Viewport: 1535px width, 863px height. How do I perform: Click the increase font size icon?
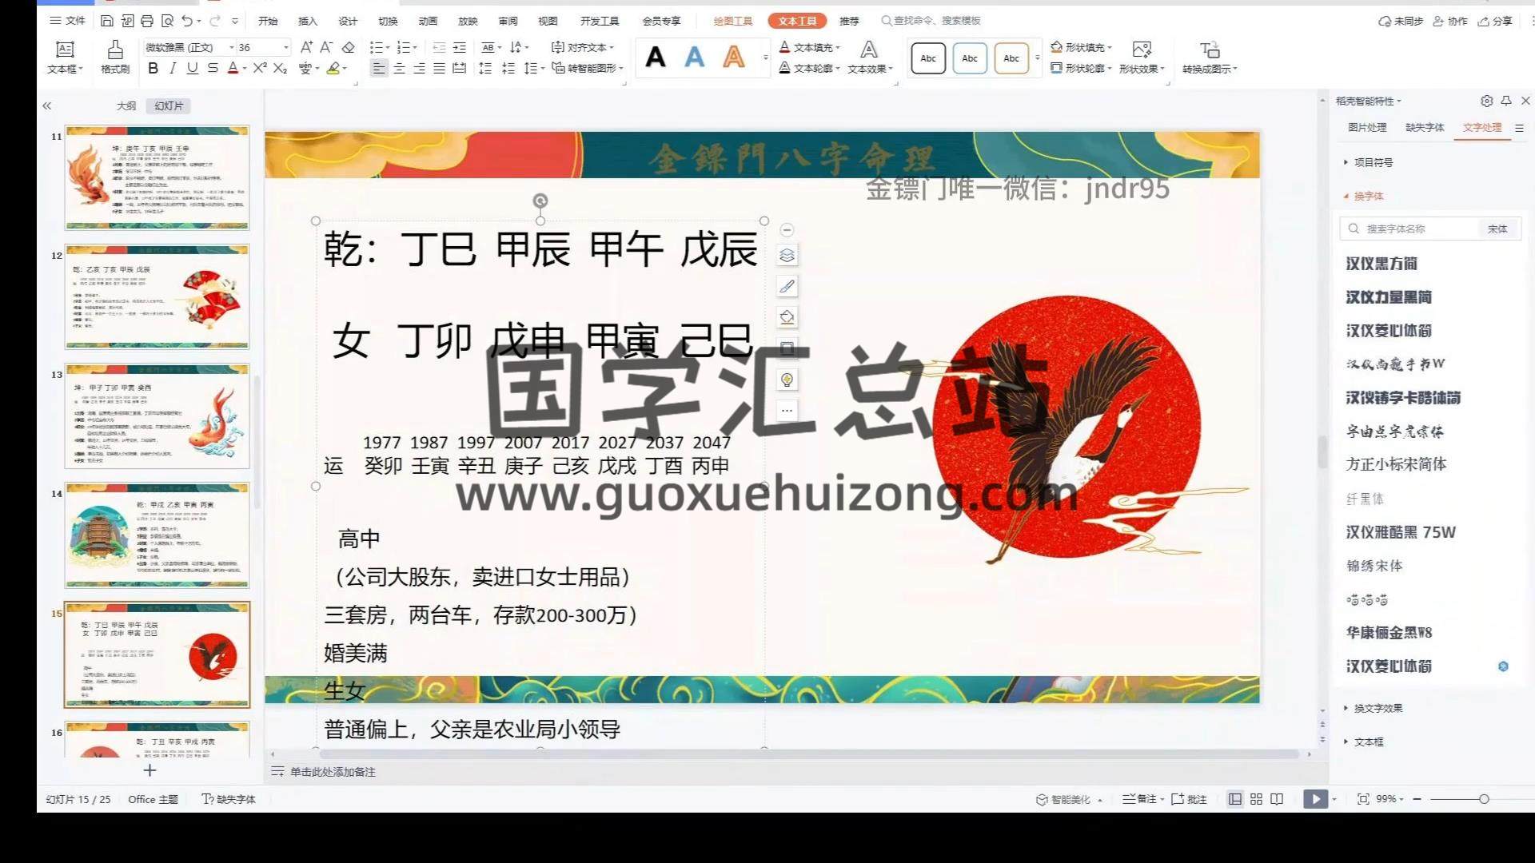(306, 48)
